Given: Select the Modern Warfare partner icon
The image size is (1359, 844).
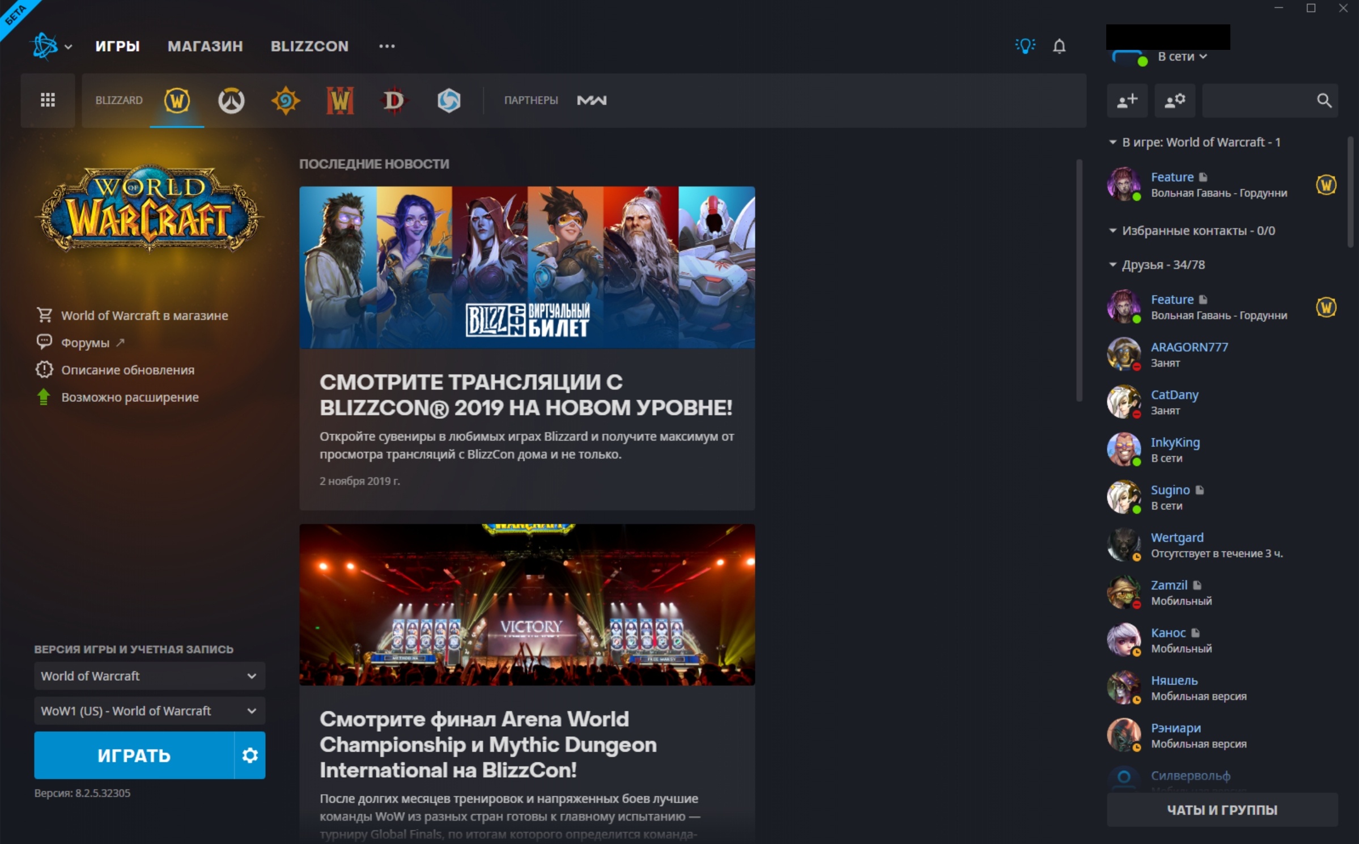Looking at the screenshot, I should tap(592, 100).
